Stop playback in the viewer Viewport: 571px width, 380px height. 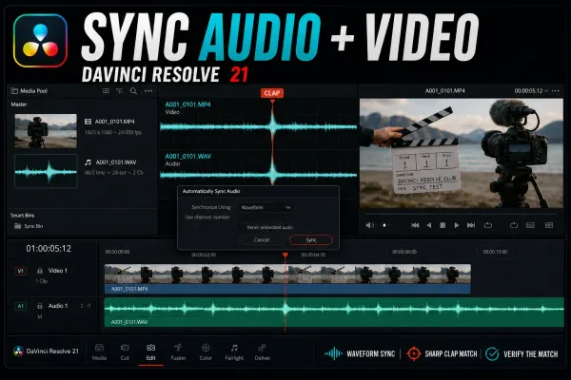click(443, 225)
